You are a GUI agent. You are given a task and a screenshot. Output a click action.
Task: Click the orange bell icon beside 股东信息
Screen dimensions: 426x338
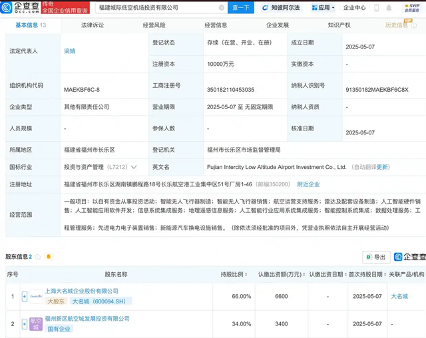coord(49,257)
